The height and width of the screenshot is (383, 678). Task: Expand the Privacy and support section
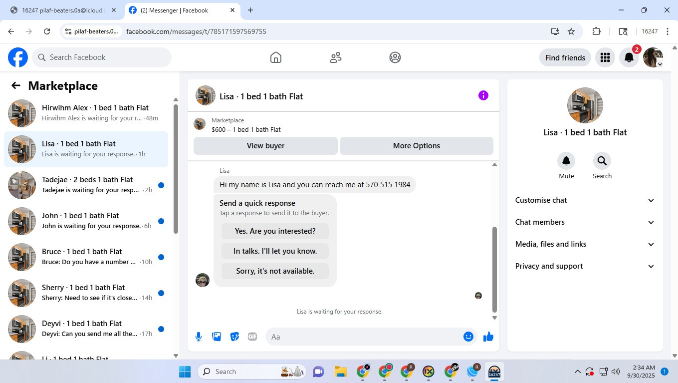[x=585, y=266]
